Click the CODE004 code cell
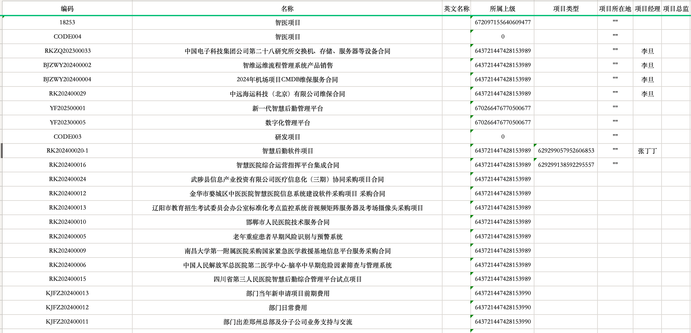Screen dimensions: 691x333 [67, 37]
